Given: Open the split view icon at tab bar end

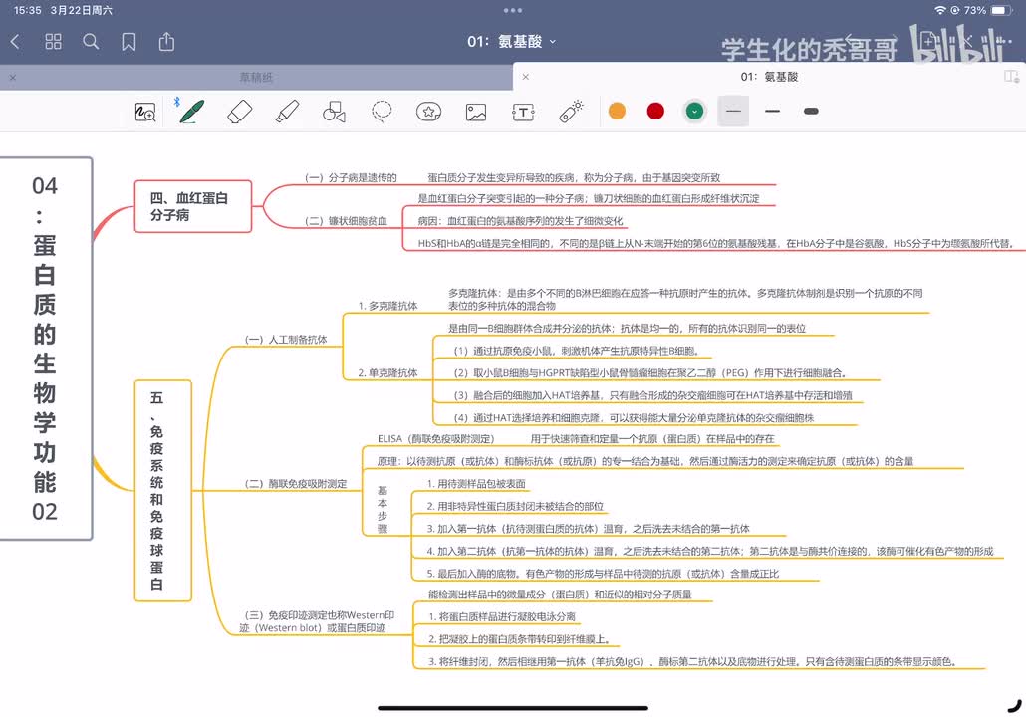Looking at the screenshot, I should point(1011,77).
